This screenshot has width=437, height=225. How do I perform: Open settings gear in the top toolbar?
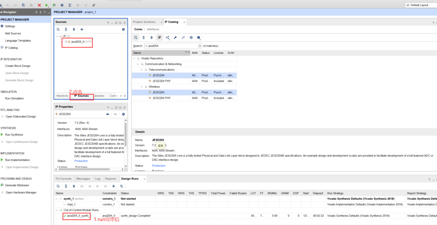pos(62,5)
